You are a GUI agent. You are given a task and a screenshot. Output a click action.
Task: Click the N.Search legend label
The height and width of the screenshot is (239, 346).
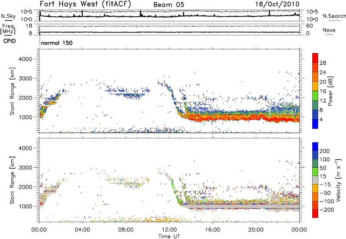[x=334, y=16]
